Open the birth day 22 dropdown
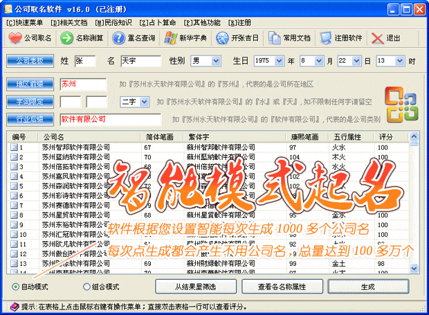 coord(356,61)
